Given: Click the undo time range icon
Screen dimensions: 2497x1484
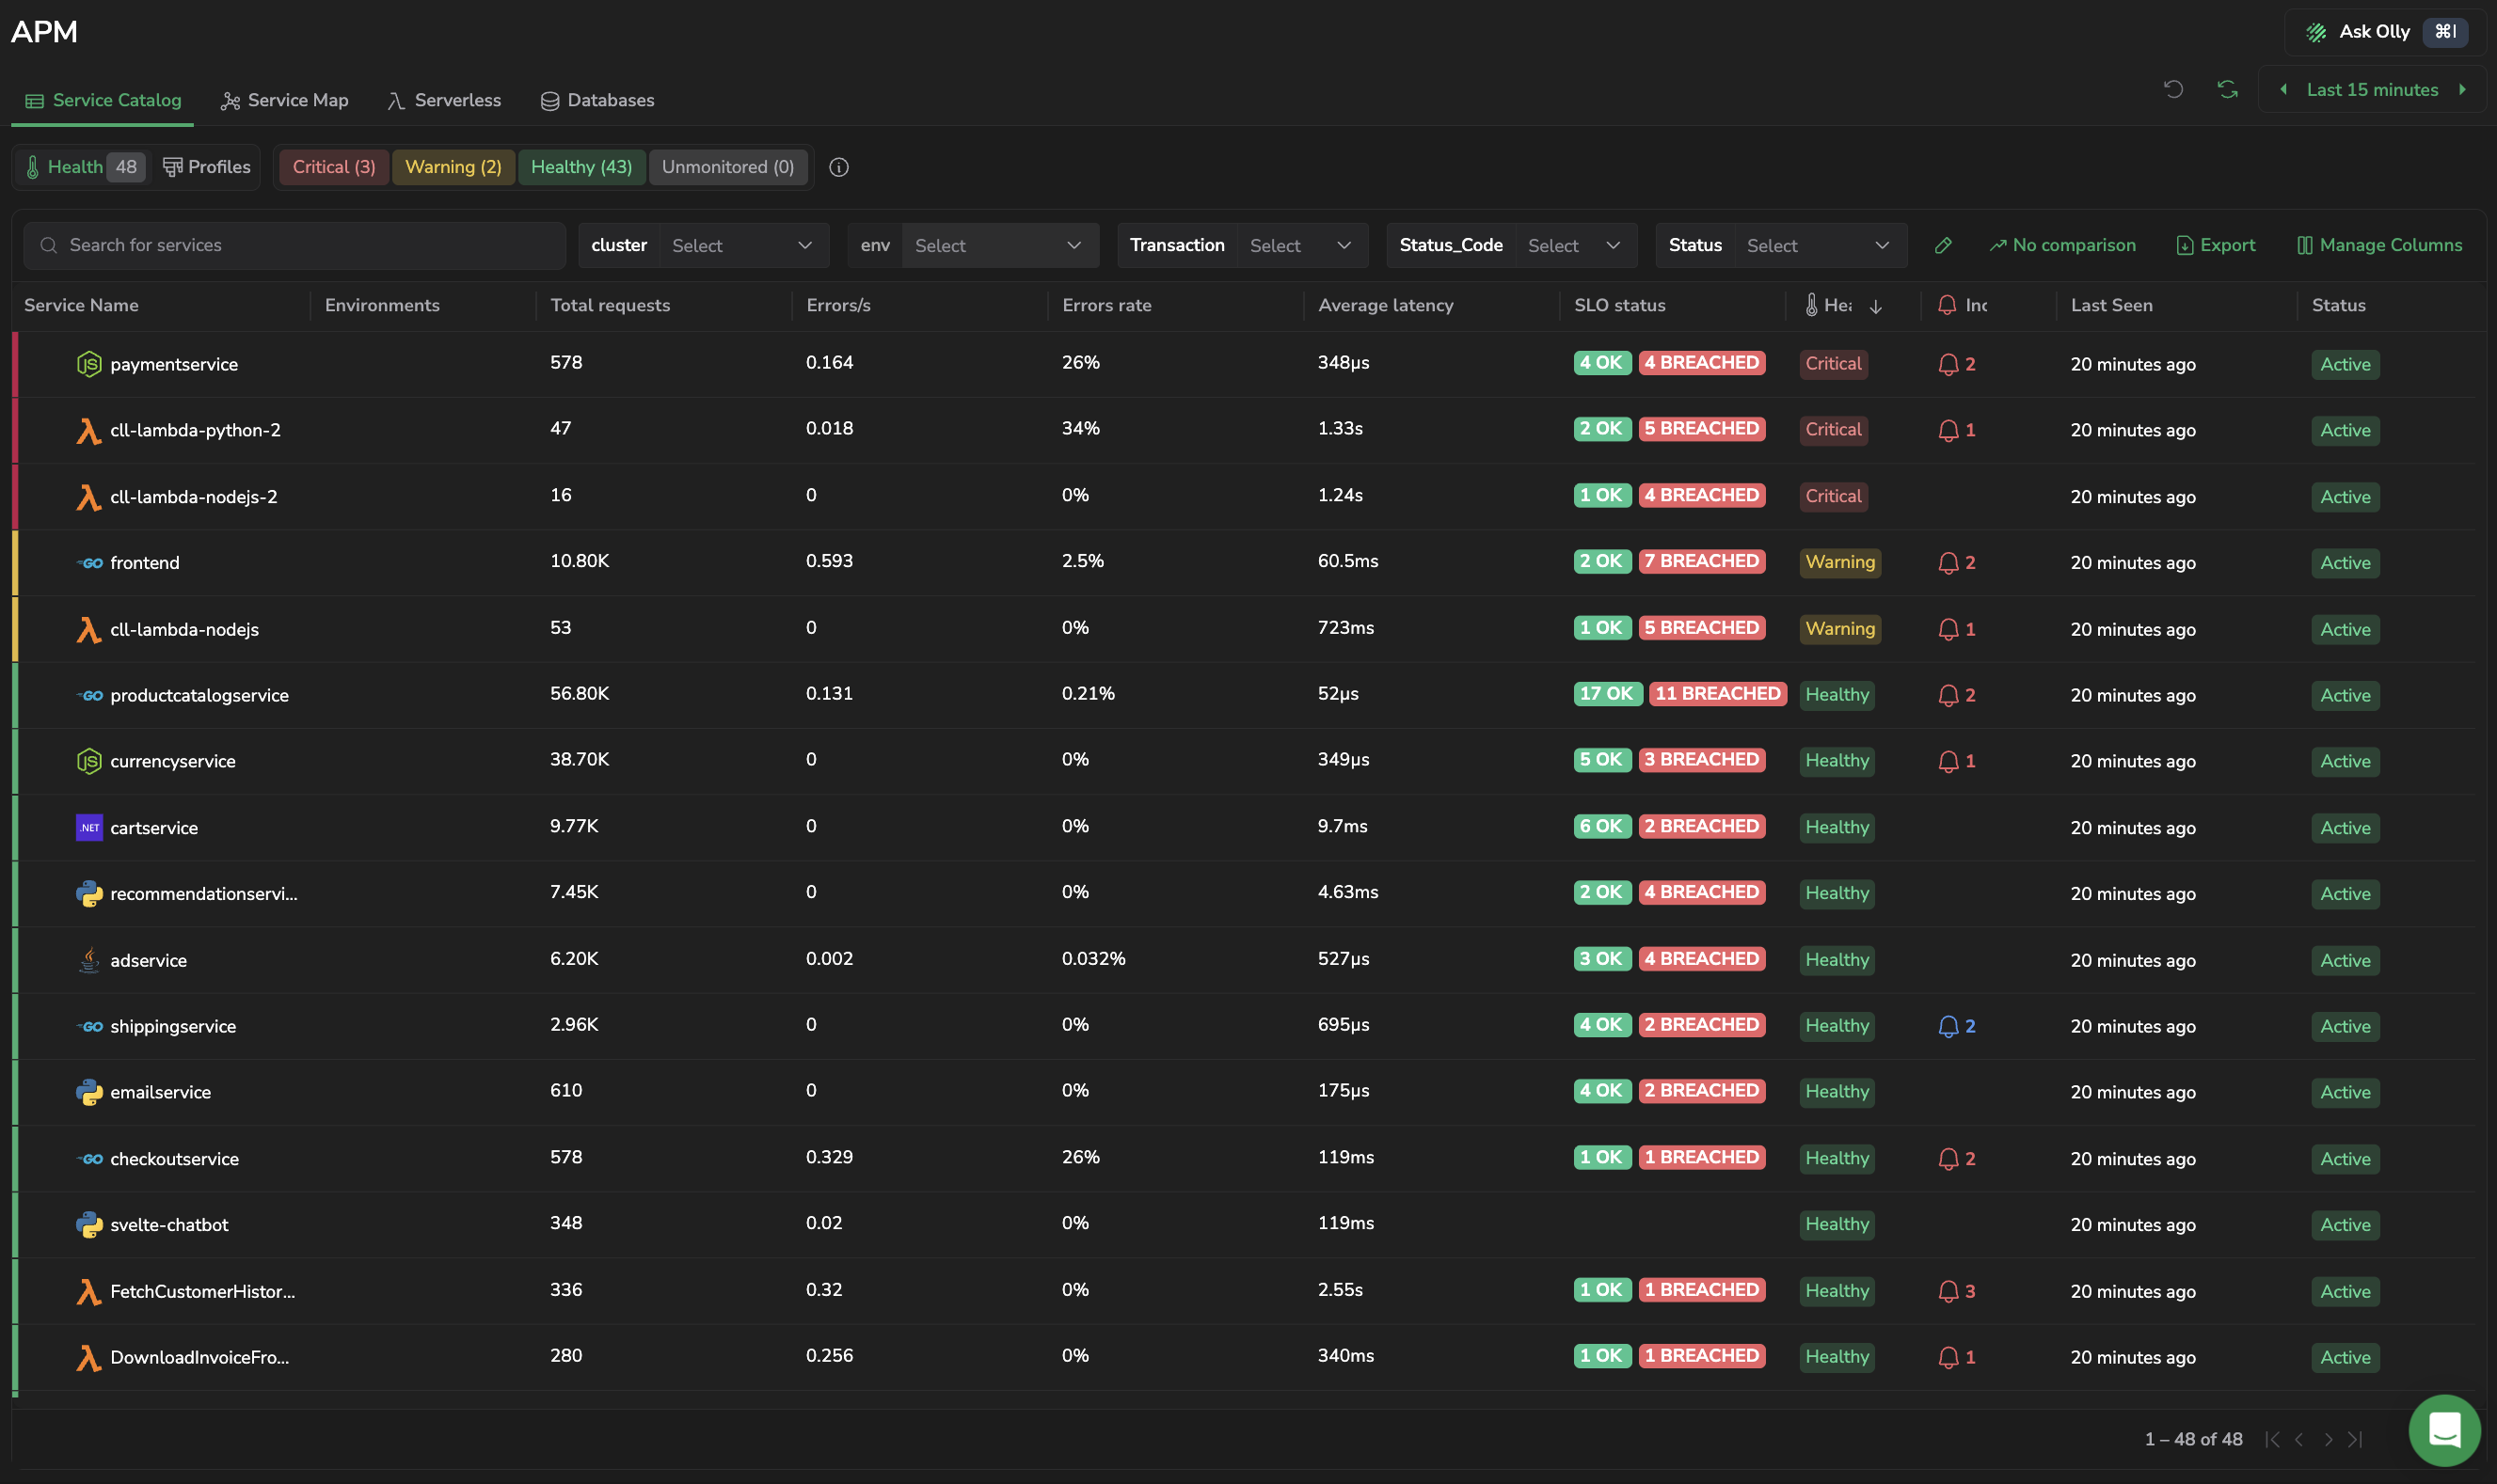Looking at the screenshot, I should click(x=2172, y=89).
